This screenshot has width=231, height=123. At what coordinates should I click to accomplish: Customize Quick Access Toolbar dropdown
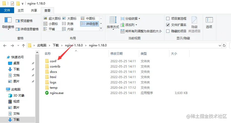22,4
